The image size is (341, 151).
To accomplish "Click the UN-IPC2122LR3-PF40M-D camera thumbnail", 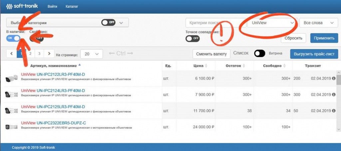I will click(11, 78).
